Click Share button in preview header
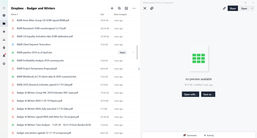The height and width of the screenshot is (138, 257). tap(233, 9)
